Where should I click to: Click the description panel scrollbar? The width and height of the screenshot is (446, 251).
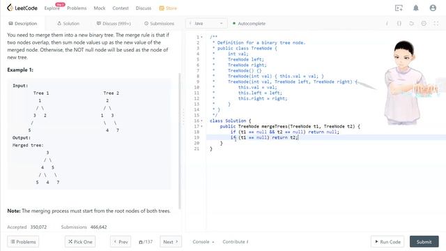pyautogui.click(x=180, y=141)
